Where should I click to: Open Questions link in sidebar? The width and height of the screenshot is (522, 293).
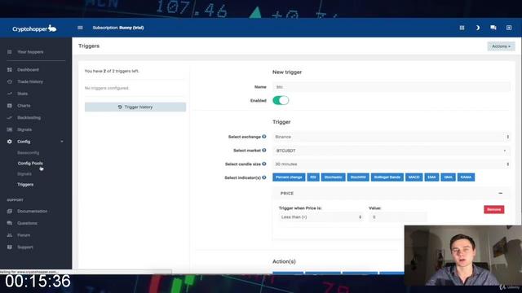(27, 223)
